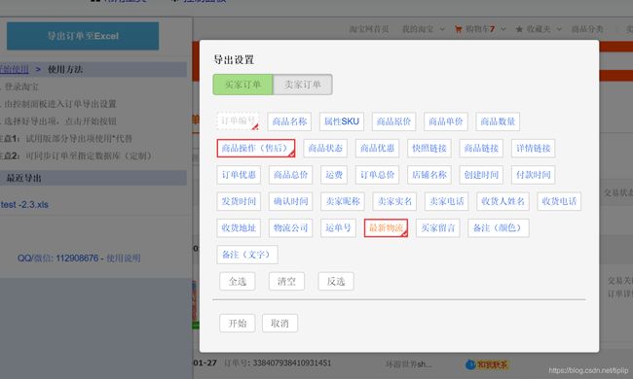Image resolution: width=633 pixels, height=379 pixels.
Task: Toggle the 收货电话 export field
Action: point(559,201)
